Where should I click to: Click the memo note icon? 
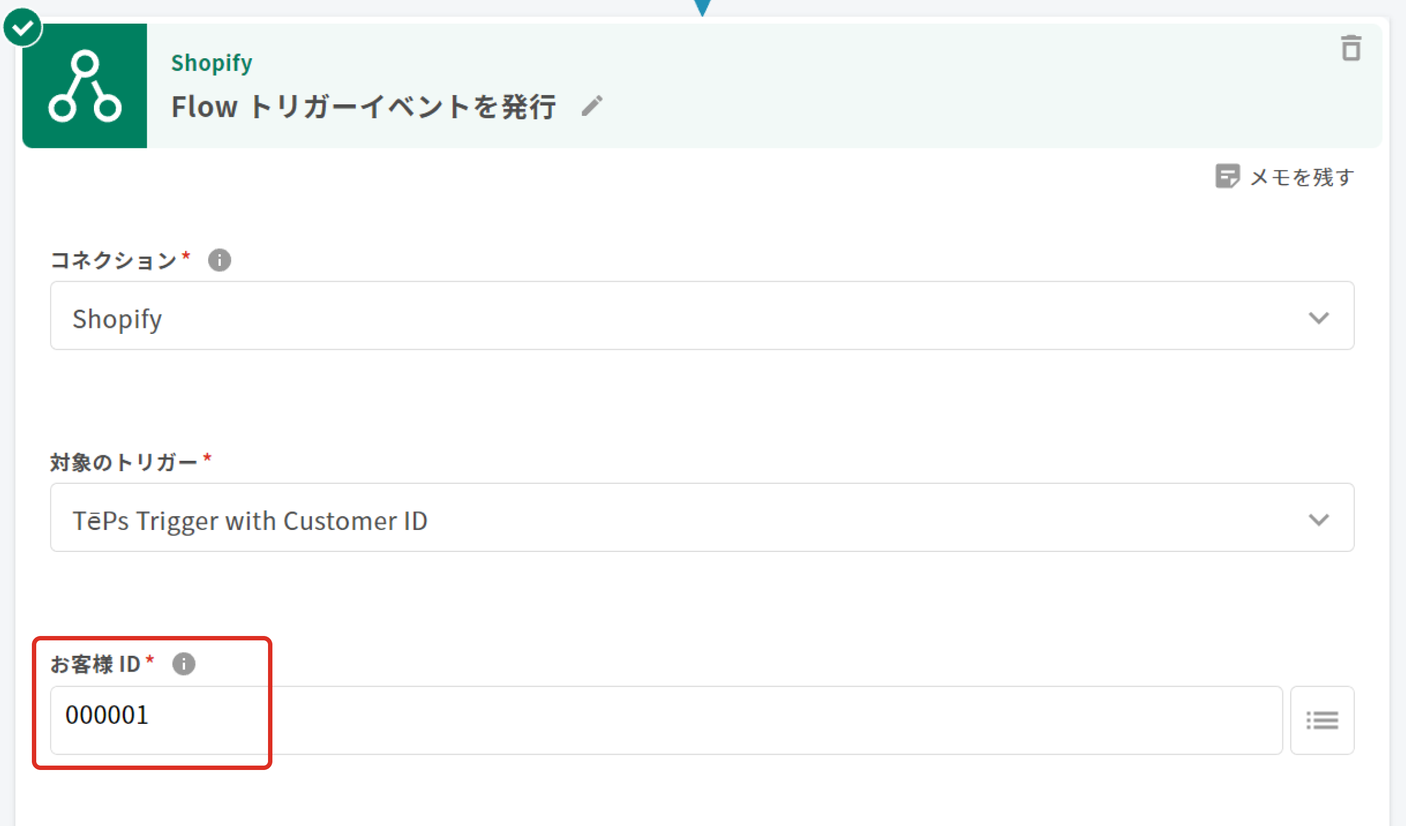1227,176
